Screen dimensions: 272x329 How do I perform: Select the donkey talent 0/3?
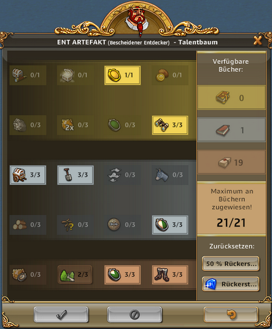(170, 175)
